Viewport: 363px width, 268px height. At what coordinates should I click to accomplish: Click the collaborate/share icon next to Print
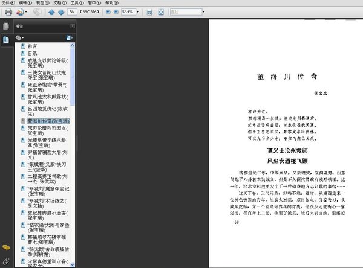20,12
